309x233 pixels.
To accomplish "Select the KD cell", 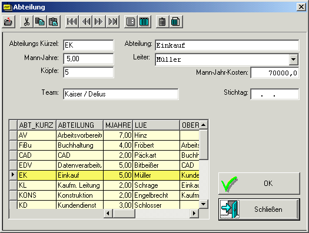I will [x=36, y=205].
